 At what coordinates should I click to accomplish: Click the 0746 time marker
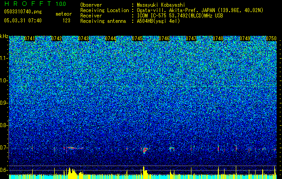pyautogui.click(x=164, y=38)
